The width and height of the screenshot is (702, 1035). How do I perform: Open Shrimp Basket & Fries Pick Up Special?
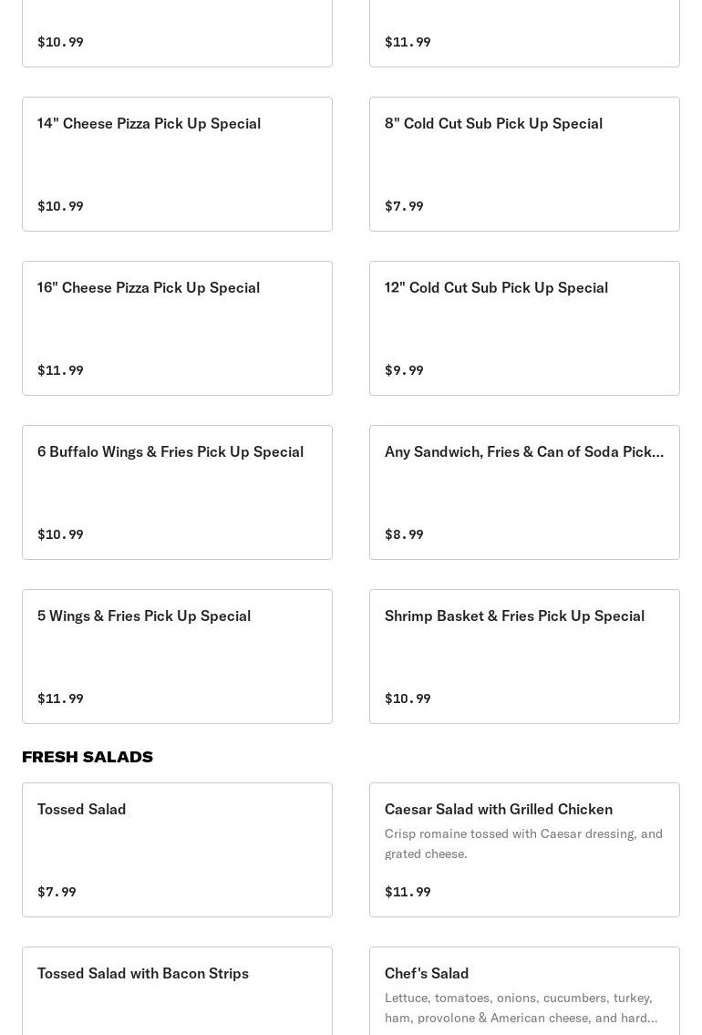click(524, 657)
